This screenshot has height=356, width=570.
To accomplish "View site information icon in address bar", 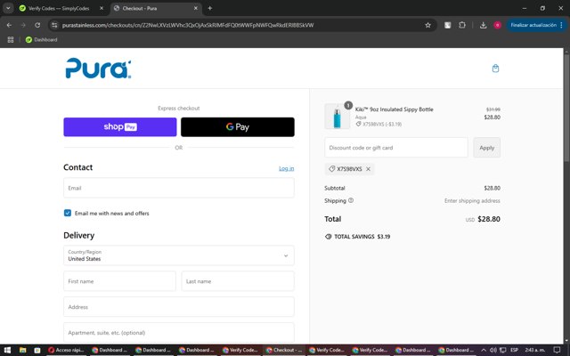I will click(54, 25).
